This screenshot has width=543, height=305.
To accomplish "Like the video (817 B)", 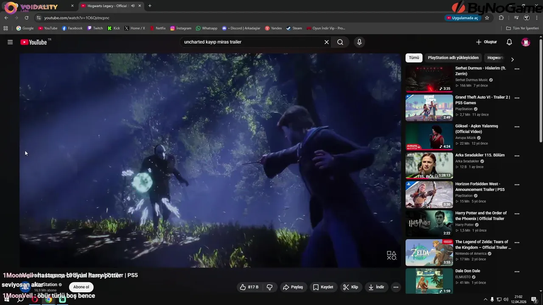I will click(x=249, y=287).
